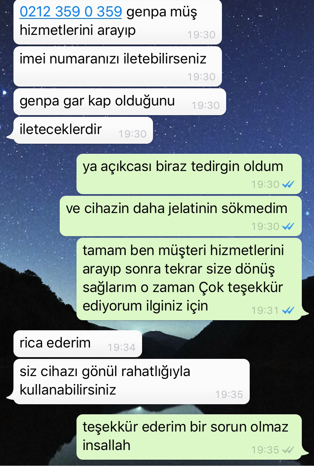This screenshot has width=314, height=466.
Task: Tap the 19:30 timestamp on 'ileteceklerdir' bubble
Action: tap(132, 134)
